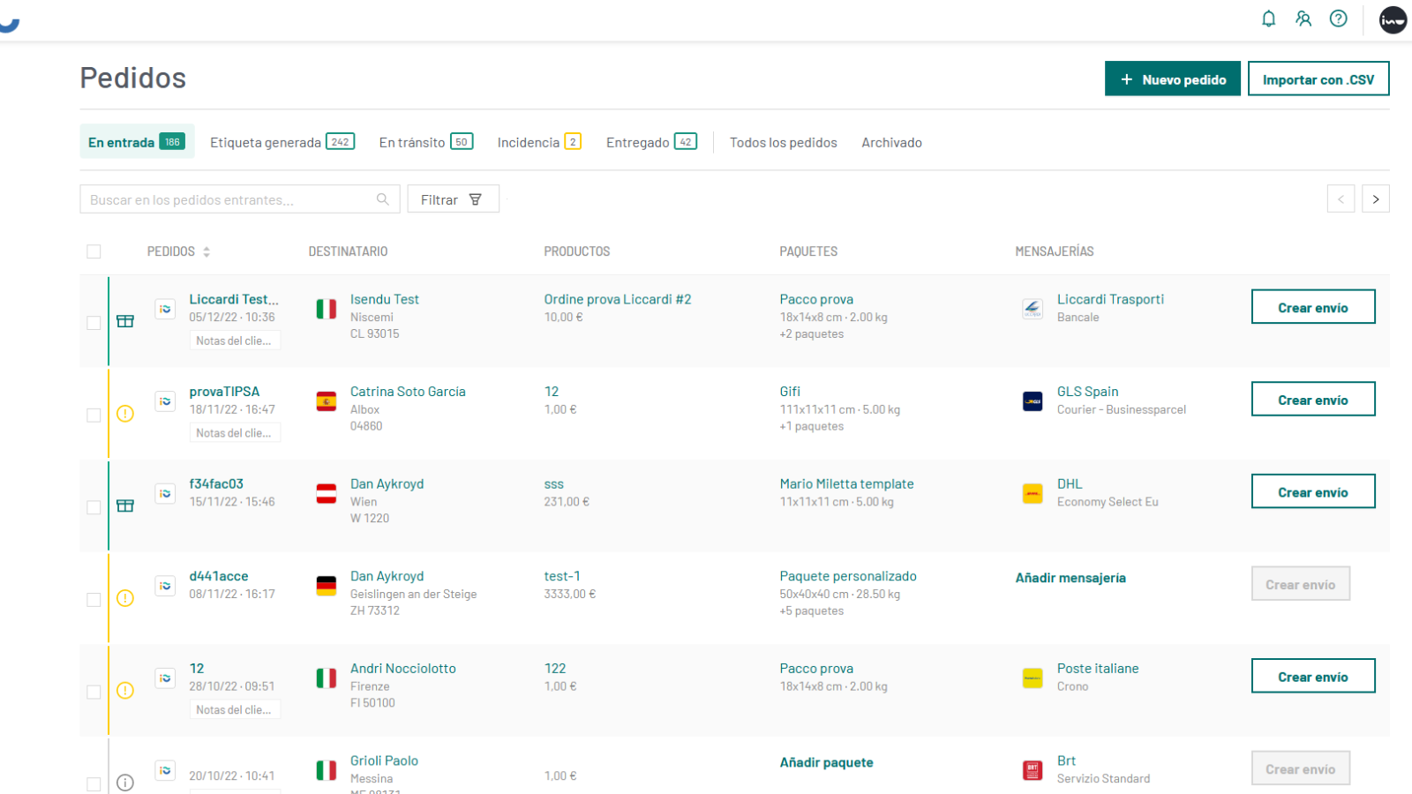The height and width of the screenshot is (794, 1412).
Task: Open the Archivado tab
Action: pos(891,143)
